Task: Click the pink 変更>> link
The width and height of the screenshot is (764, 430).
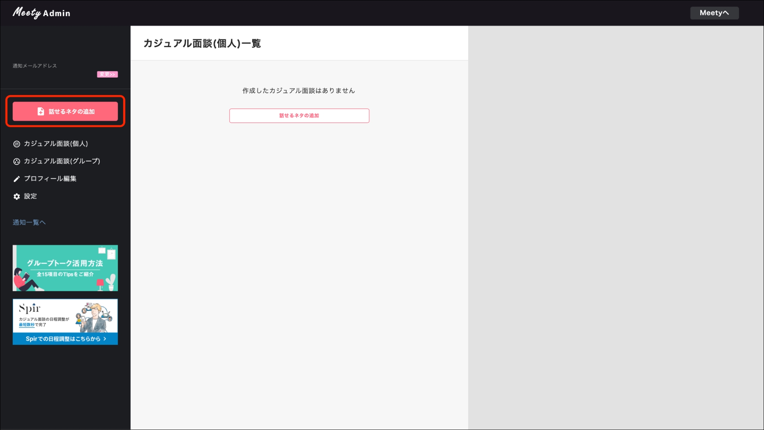Action: point(107,74)
